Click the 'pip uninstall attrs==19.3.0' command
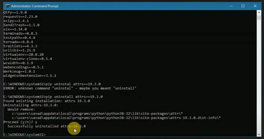Screen dimensions: 264x139 click(x=74, y=97)
